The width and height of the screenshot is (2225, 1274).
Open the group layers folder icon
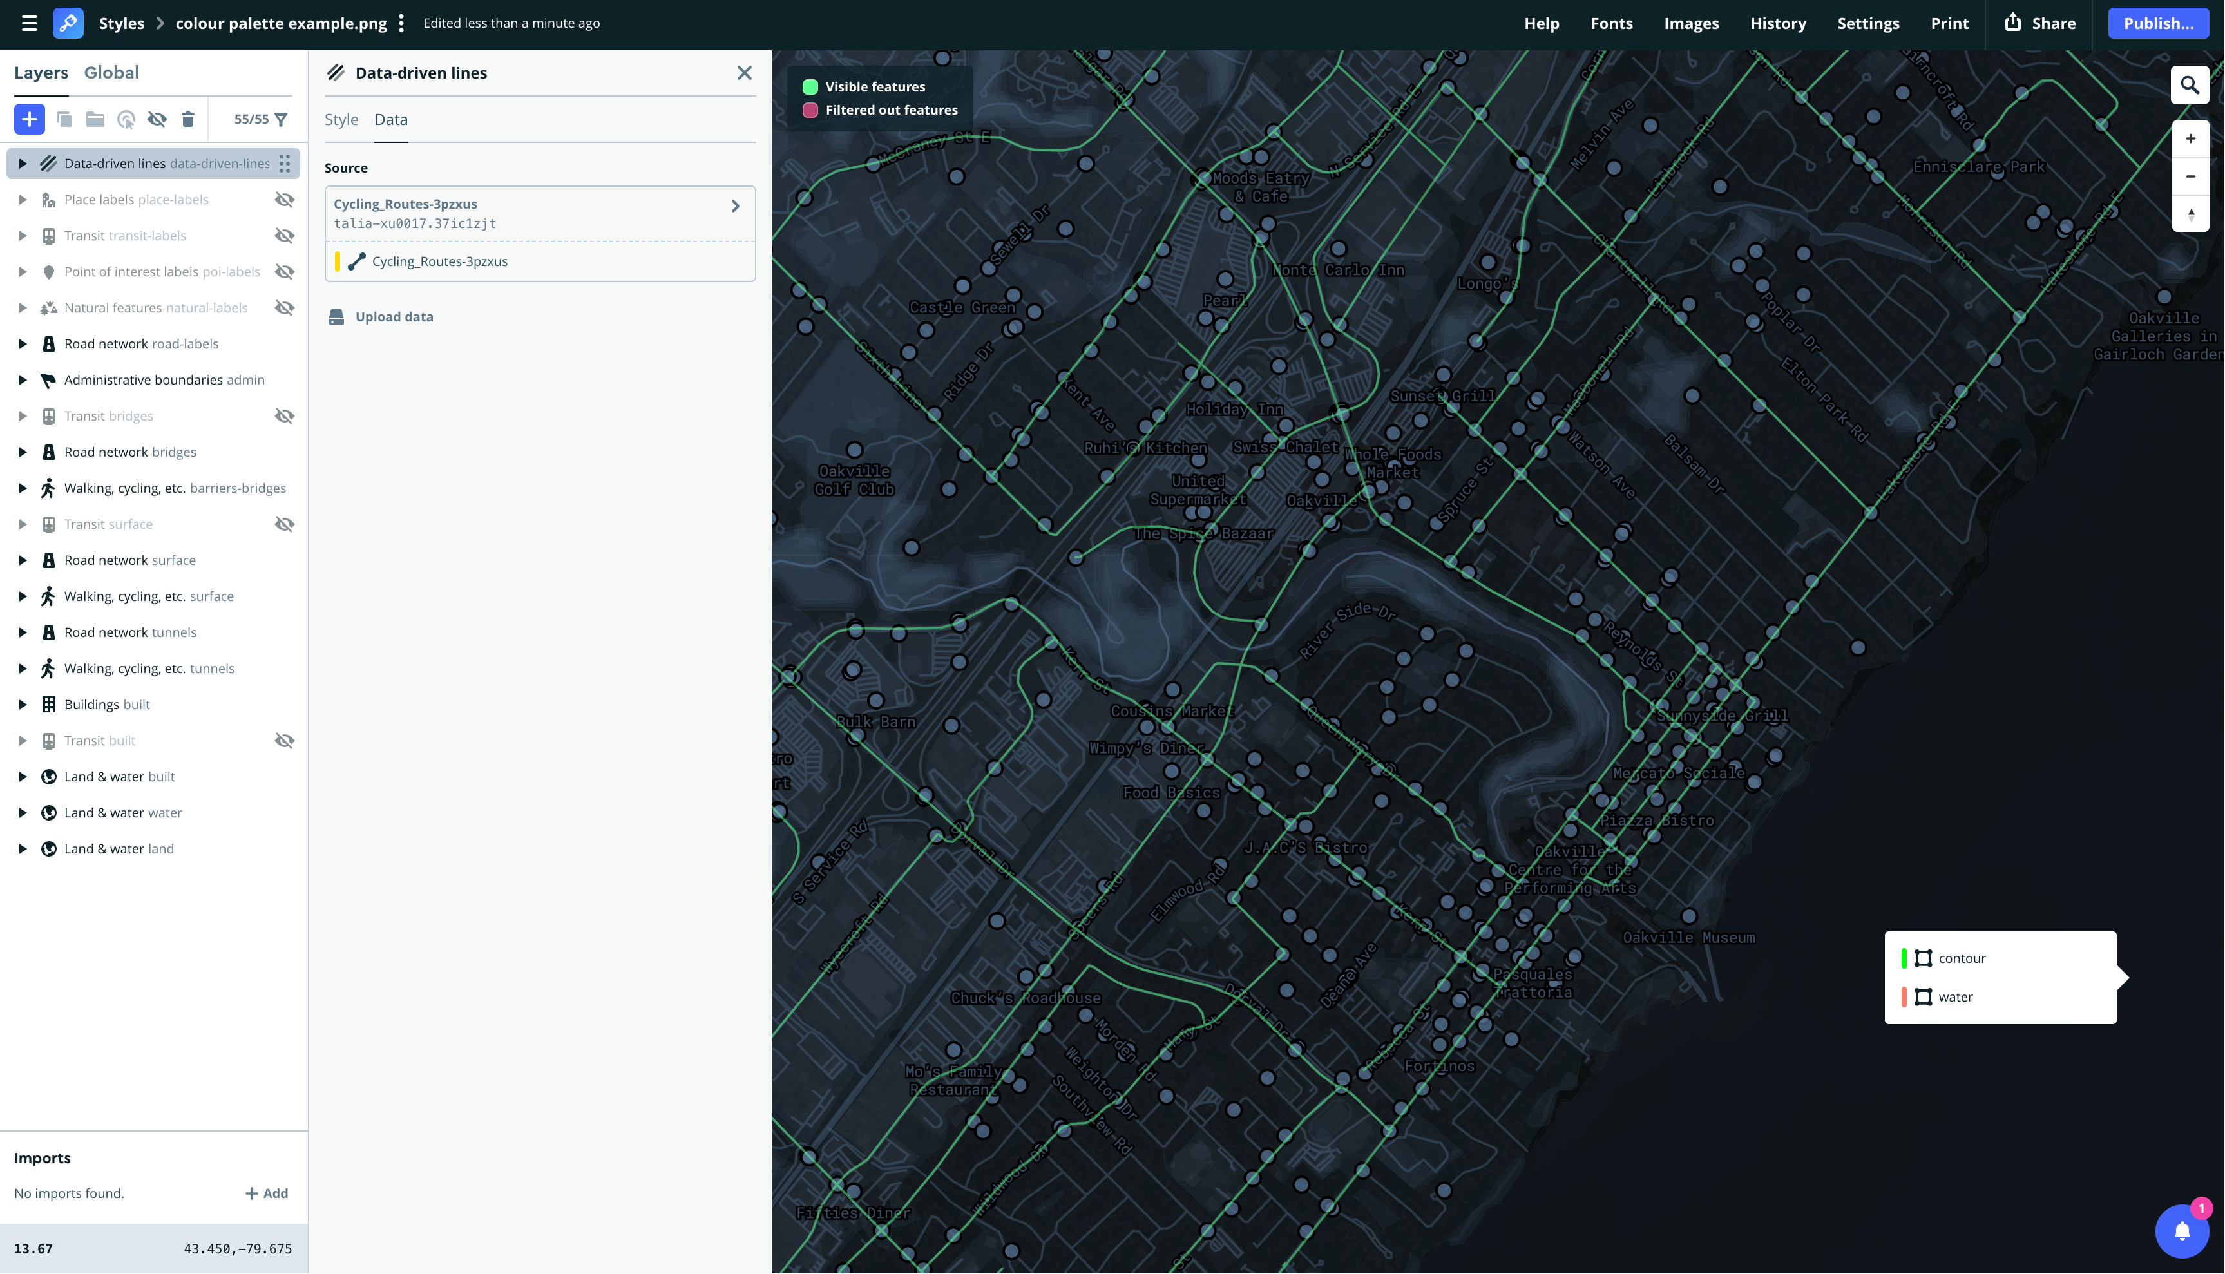(95, 119)
